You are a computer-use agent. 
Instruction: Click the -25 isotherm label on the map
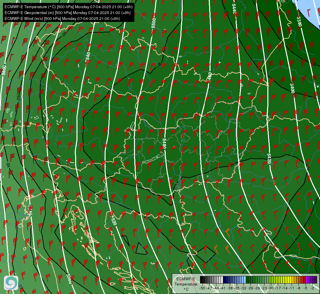click(19, 98)
